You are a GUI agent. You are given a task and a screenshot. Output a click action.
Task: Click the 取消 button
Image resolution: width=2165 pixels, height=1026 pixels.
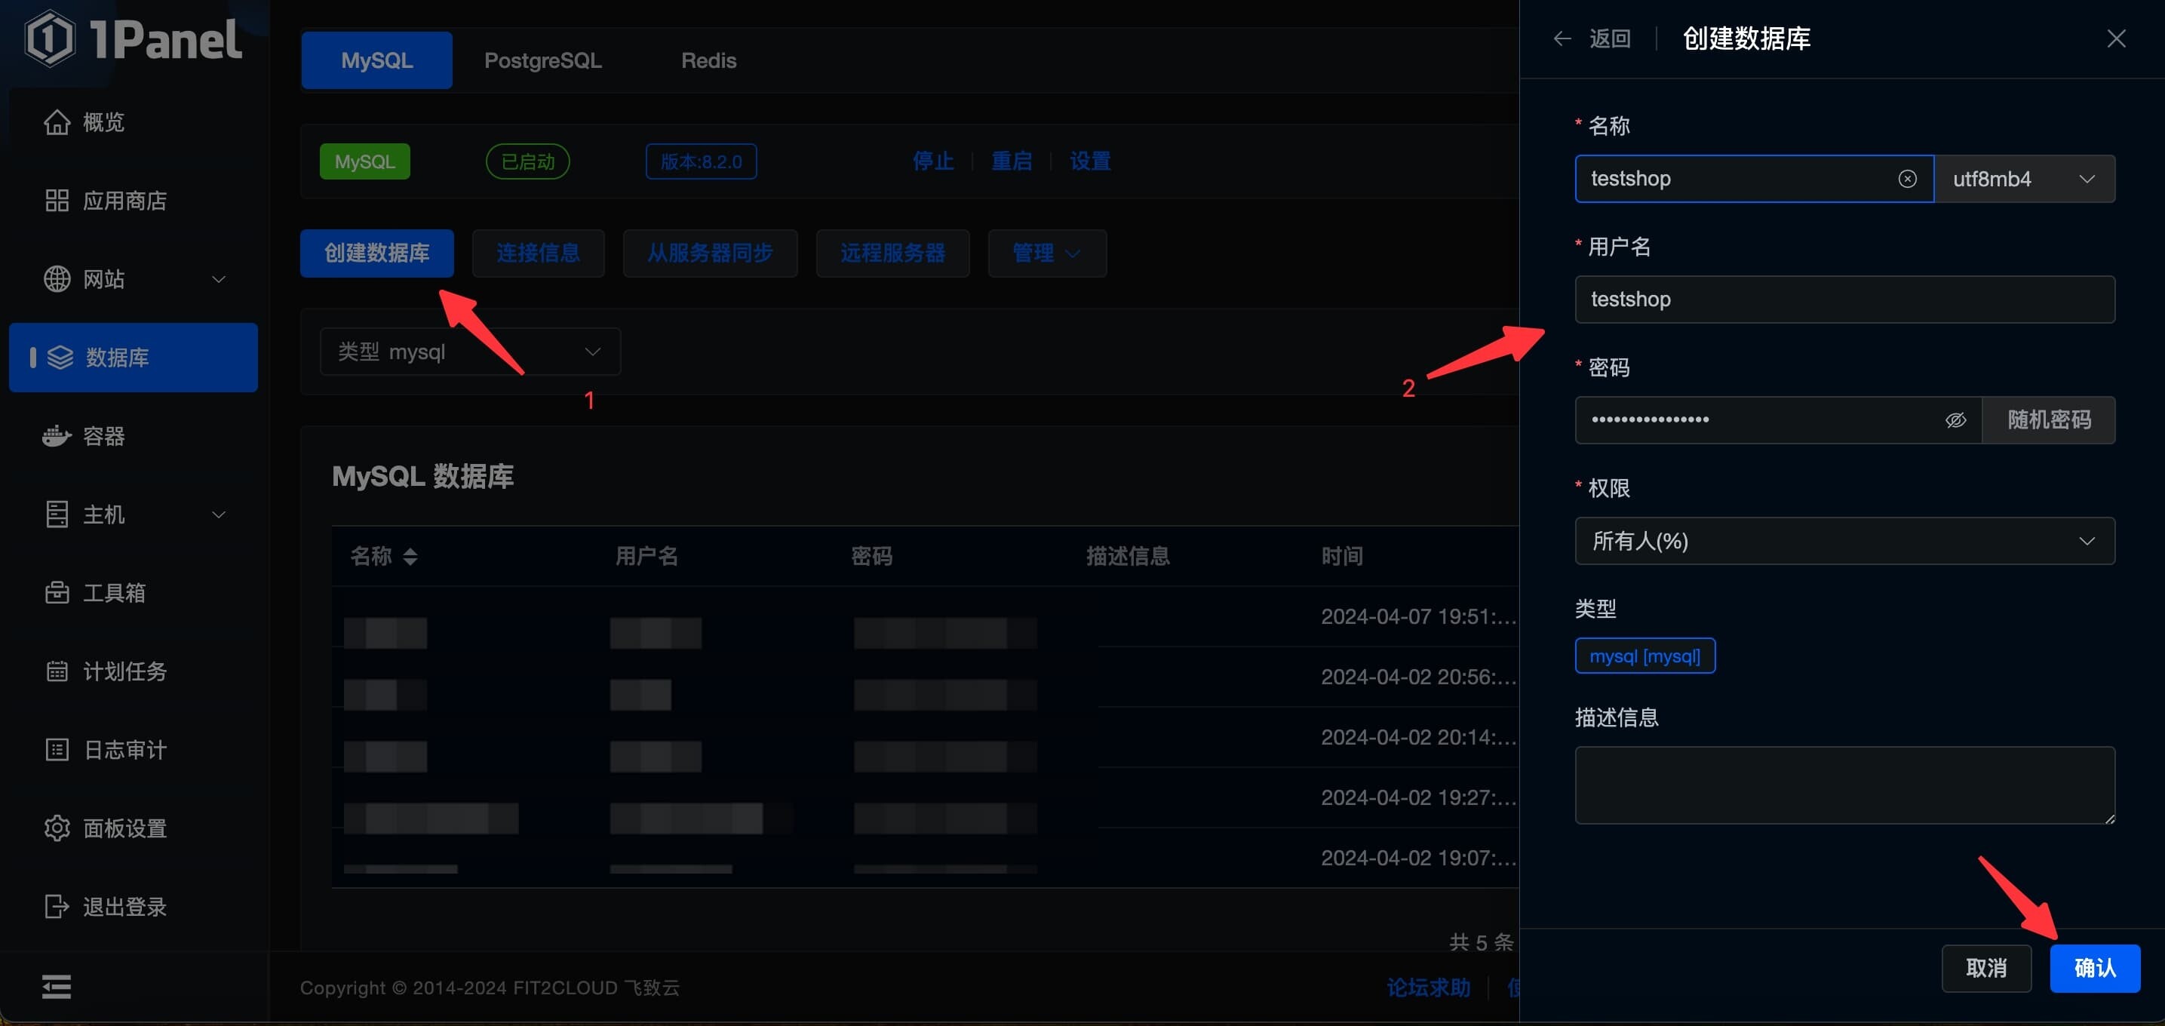(x=1986, y=968)
